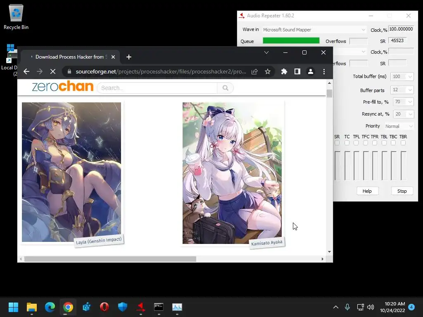Screen dimensions: 423x317
Task: Click the page's vertical scrollbar up arrow
Action: (329, 83)
